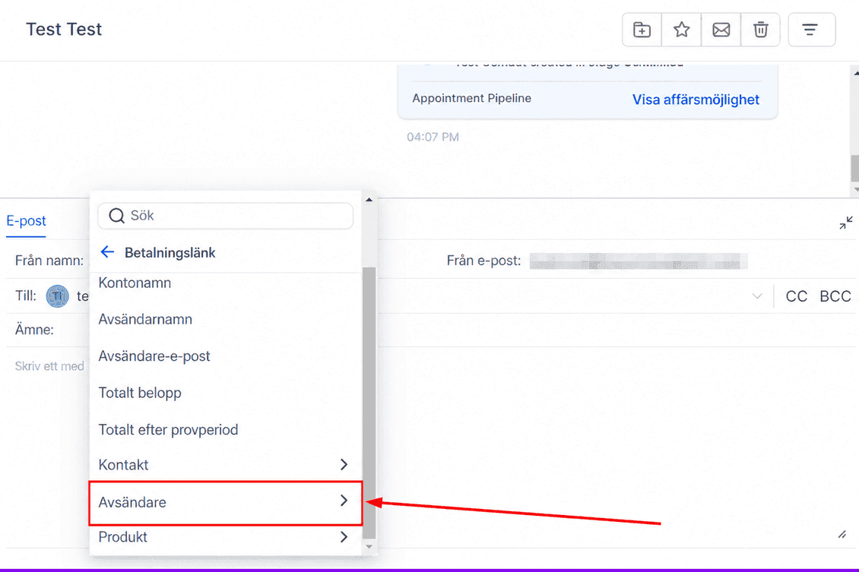This screenshot has height=572, width=859.
Task: Open the recipient dropdown chevron
Action: pos(757,296)
